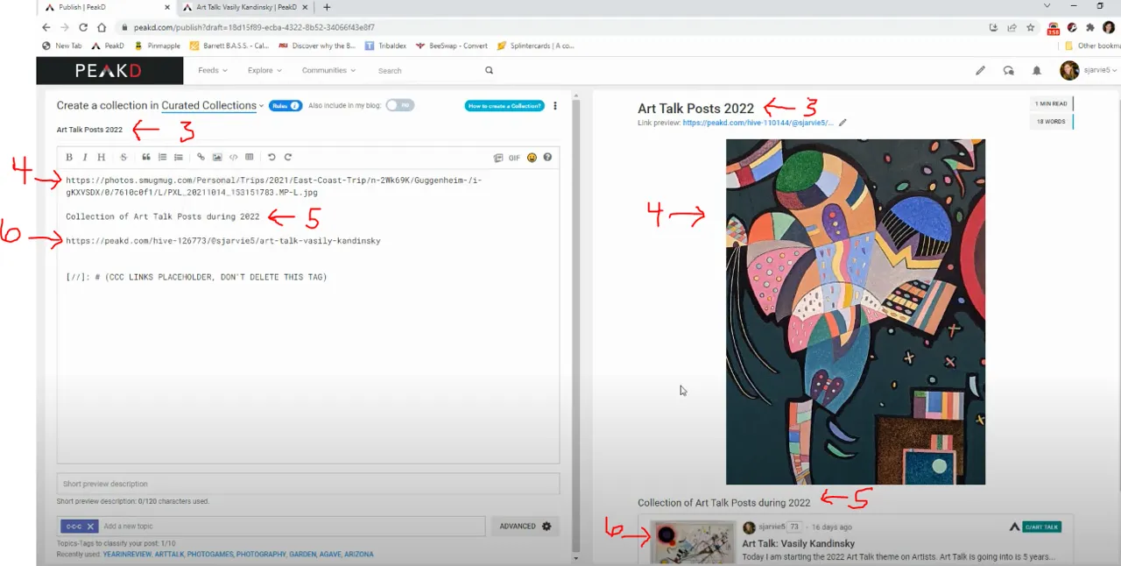Insert a blockquote
Screen dimensions: 1121x566
point(146,158)
